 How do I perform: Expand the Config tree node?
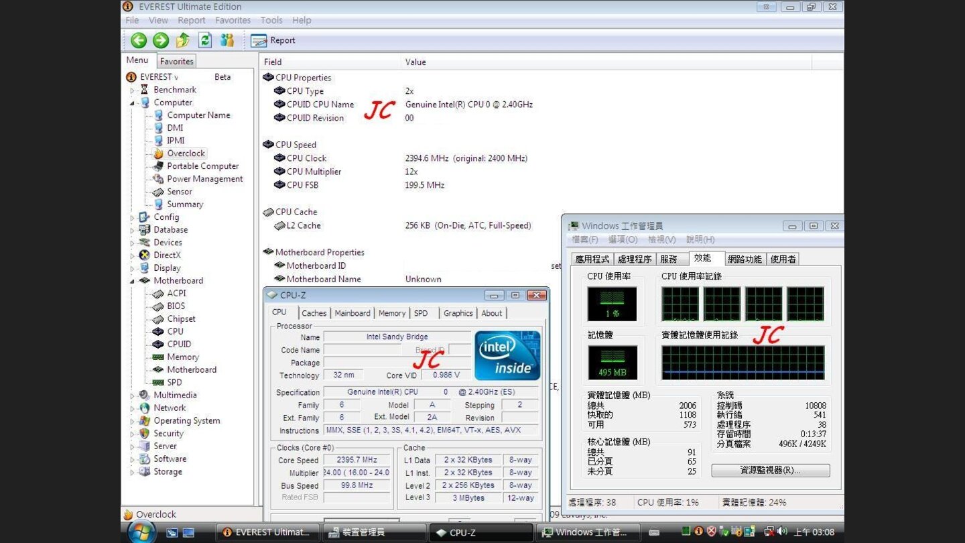[132, 217]
